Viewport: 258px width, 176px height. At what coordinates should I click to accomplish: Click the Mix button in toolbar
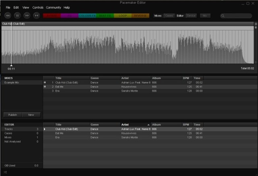205,16
